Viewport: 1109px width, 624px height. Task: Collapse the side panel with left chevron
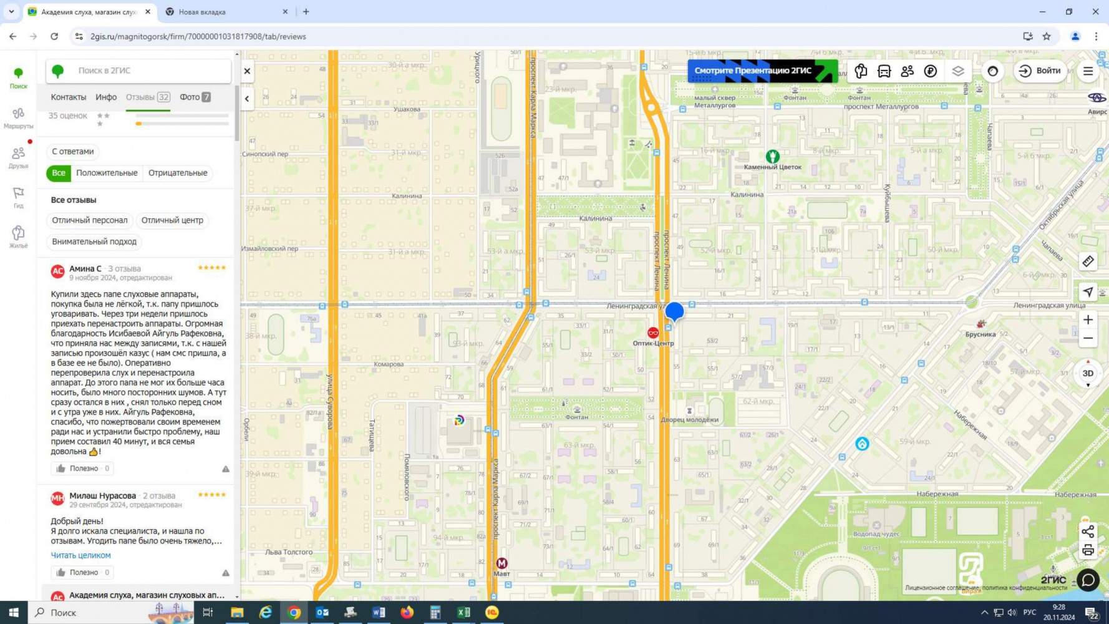point(247,99)
